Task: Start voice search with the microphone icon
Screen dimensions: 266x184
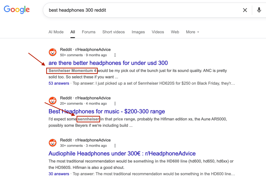Action: click(259, 10)
